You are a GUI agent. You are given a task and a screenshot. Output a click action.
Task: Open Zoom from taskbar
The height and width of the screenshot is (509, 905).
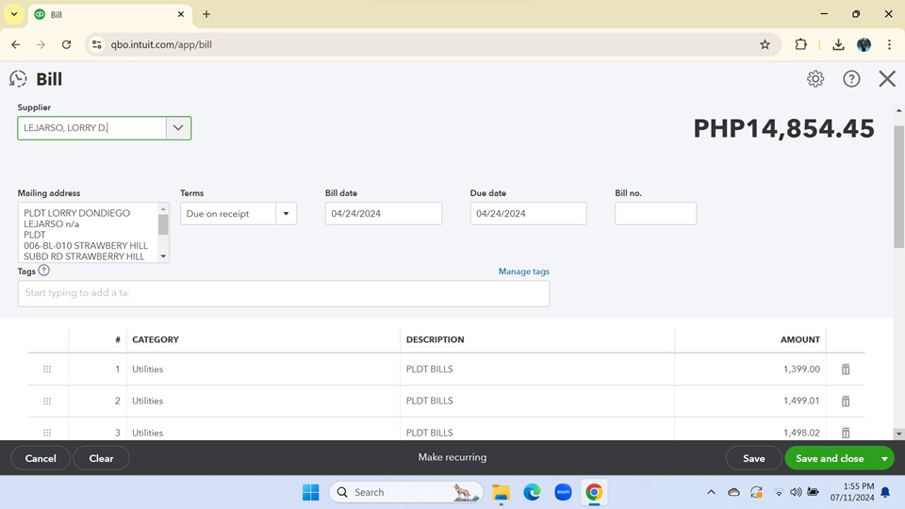(563, 492)
